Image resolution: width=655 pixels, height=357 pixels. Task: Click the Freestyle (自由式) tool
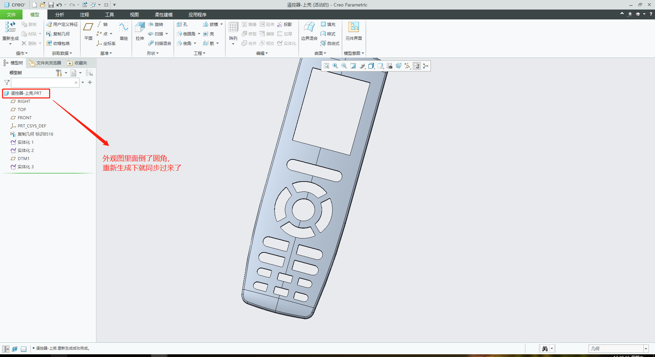coord(330,44)
